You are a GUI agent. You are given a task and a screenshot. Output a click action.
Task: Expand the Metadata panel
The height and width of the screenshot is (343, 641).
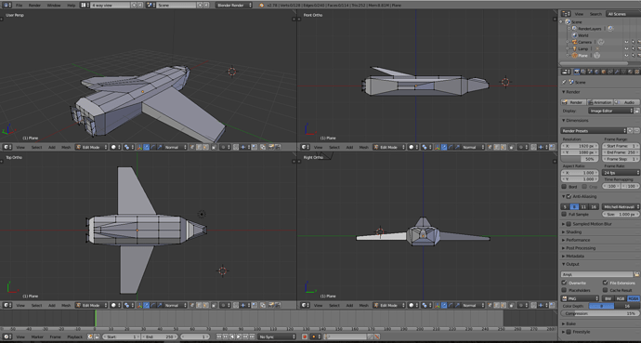click(575, 256)
